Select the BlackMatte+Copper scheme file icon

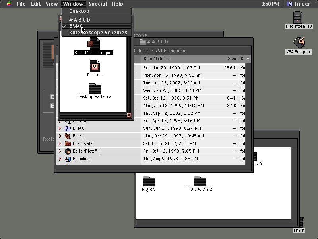[x=94, y=44]
